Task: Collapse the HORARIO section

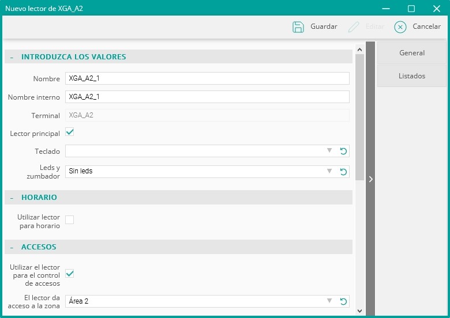Action: coord(12,198)
